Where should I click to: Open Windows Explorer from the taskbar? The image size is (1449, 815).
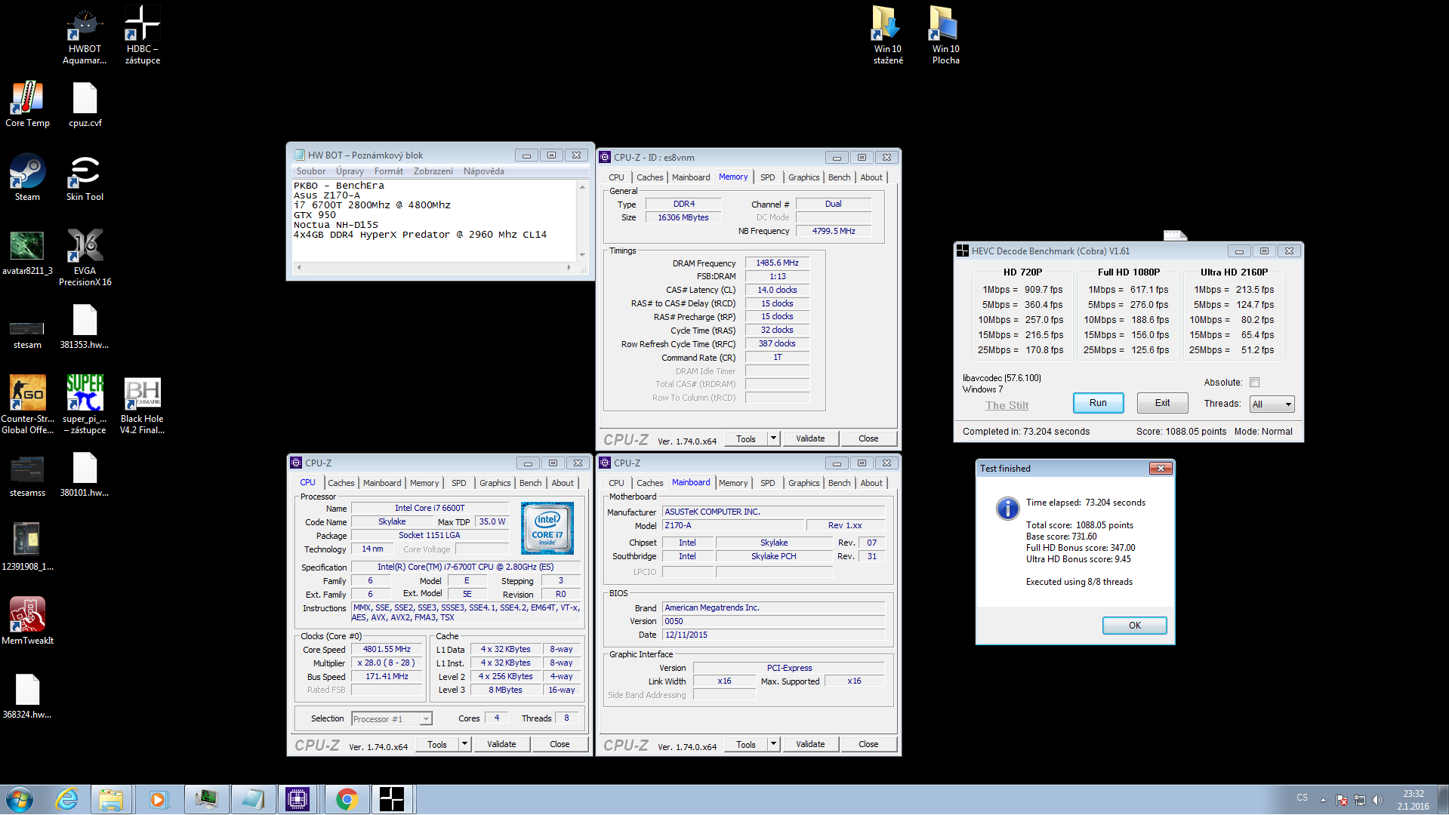pyautogui.click(x=111, y=799)
